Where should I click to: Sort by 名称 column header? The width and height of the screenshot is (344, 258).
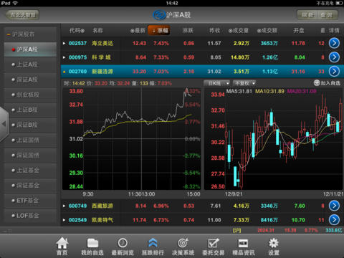pos(97,31)
